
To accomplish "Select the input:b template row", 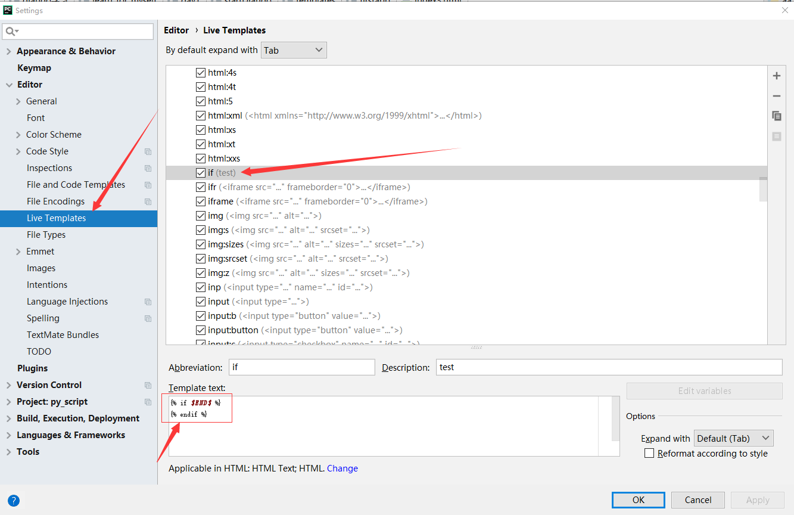I will 466,316.
